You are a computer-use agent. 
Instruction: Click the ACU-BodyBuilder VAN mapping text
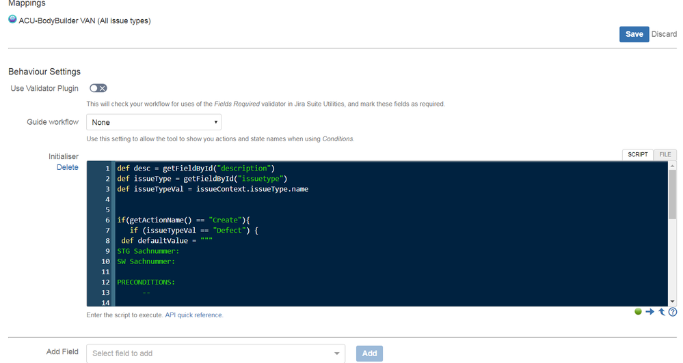pyautogui.click(x=85, y=21)
